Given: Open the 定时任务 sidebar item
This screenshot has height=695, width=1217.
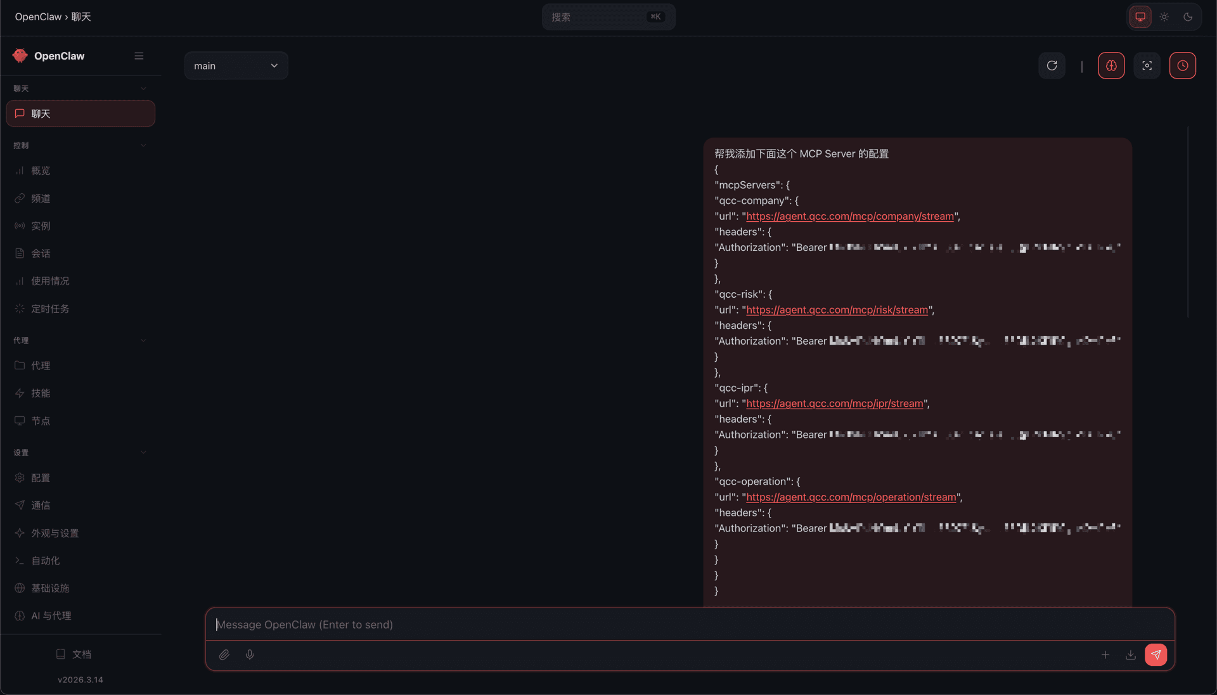Looking at the screenshot, I should 50,309.
